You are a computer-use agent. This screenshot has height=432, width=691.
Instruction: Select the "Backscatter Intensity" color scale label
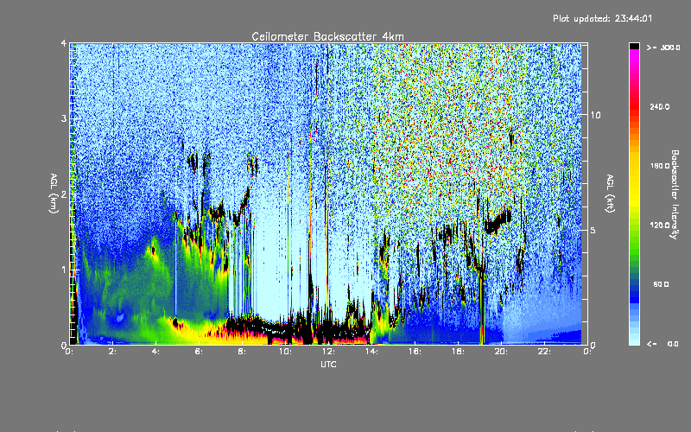[x=675, y=194]
